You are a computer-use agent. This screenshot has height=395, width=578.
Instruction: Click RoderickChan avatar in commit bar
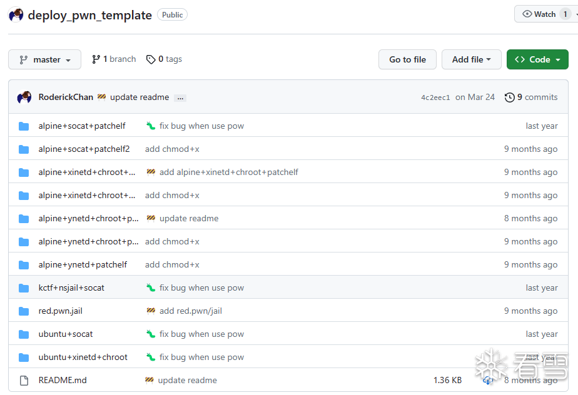[24, 97]
